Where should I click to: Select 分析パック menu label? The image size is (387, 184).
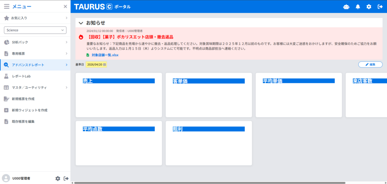click(20, 42)
